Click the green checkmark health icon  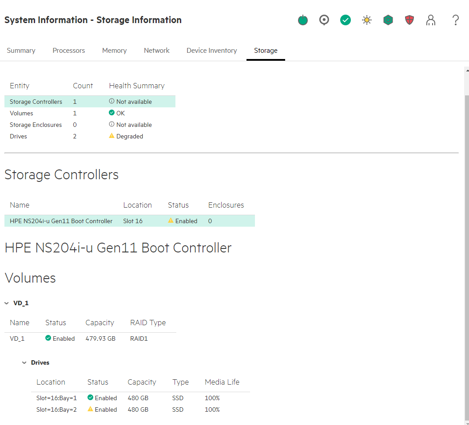(346, 20)
